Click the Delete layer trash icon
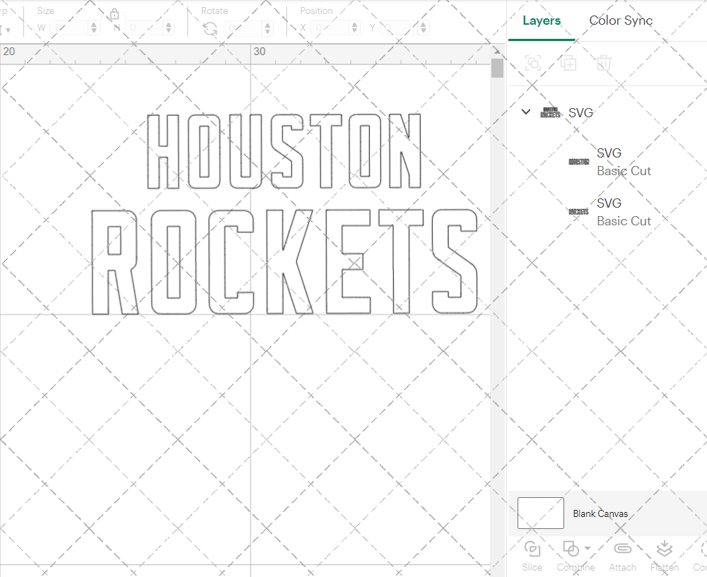 tap(604, 63)
